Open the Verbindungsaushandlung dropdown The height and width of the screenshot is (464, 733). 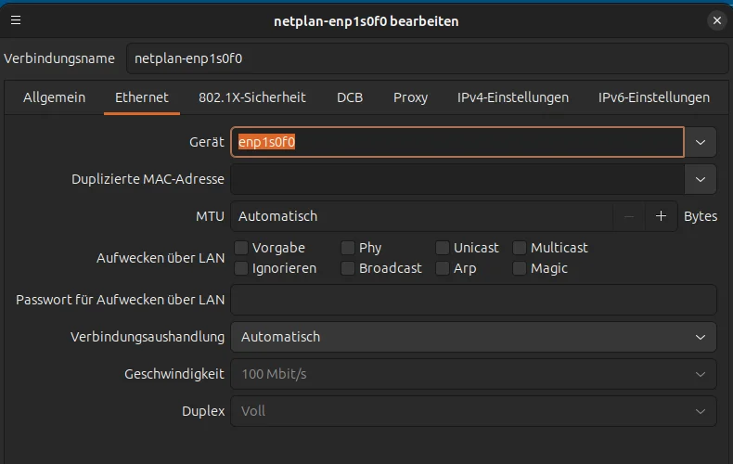click(x=473, y=337)
